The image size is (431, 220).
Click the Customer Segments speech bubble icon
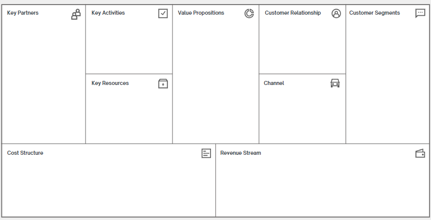pos(420,13)
